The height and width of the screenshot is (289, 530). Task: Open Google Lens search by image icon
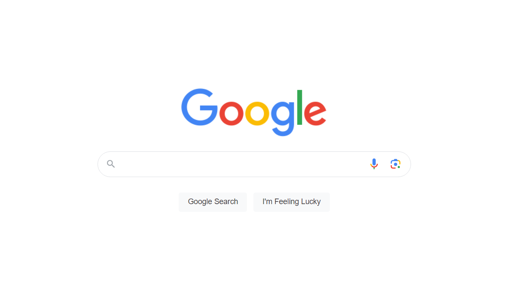click(396, 164)
